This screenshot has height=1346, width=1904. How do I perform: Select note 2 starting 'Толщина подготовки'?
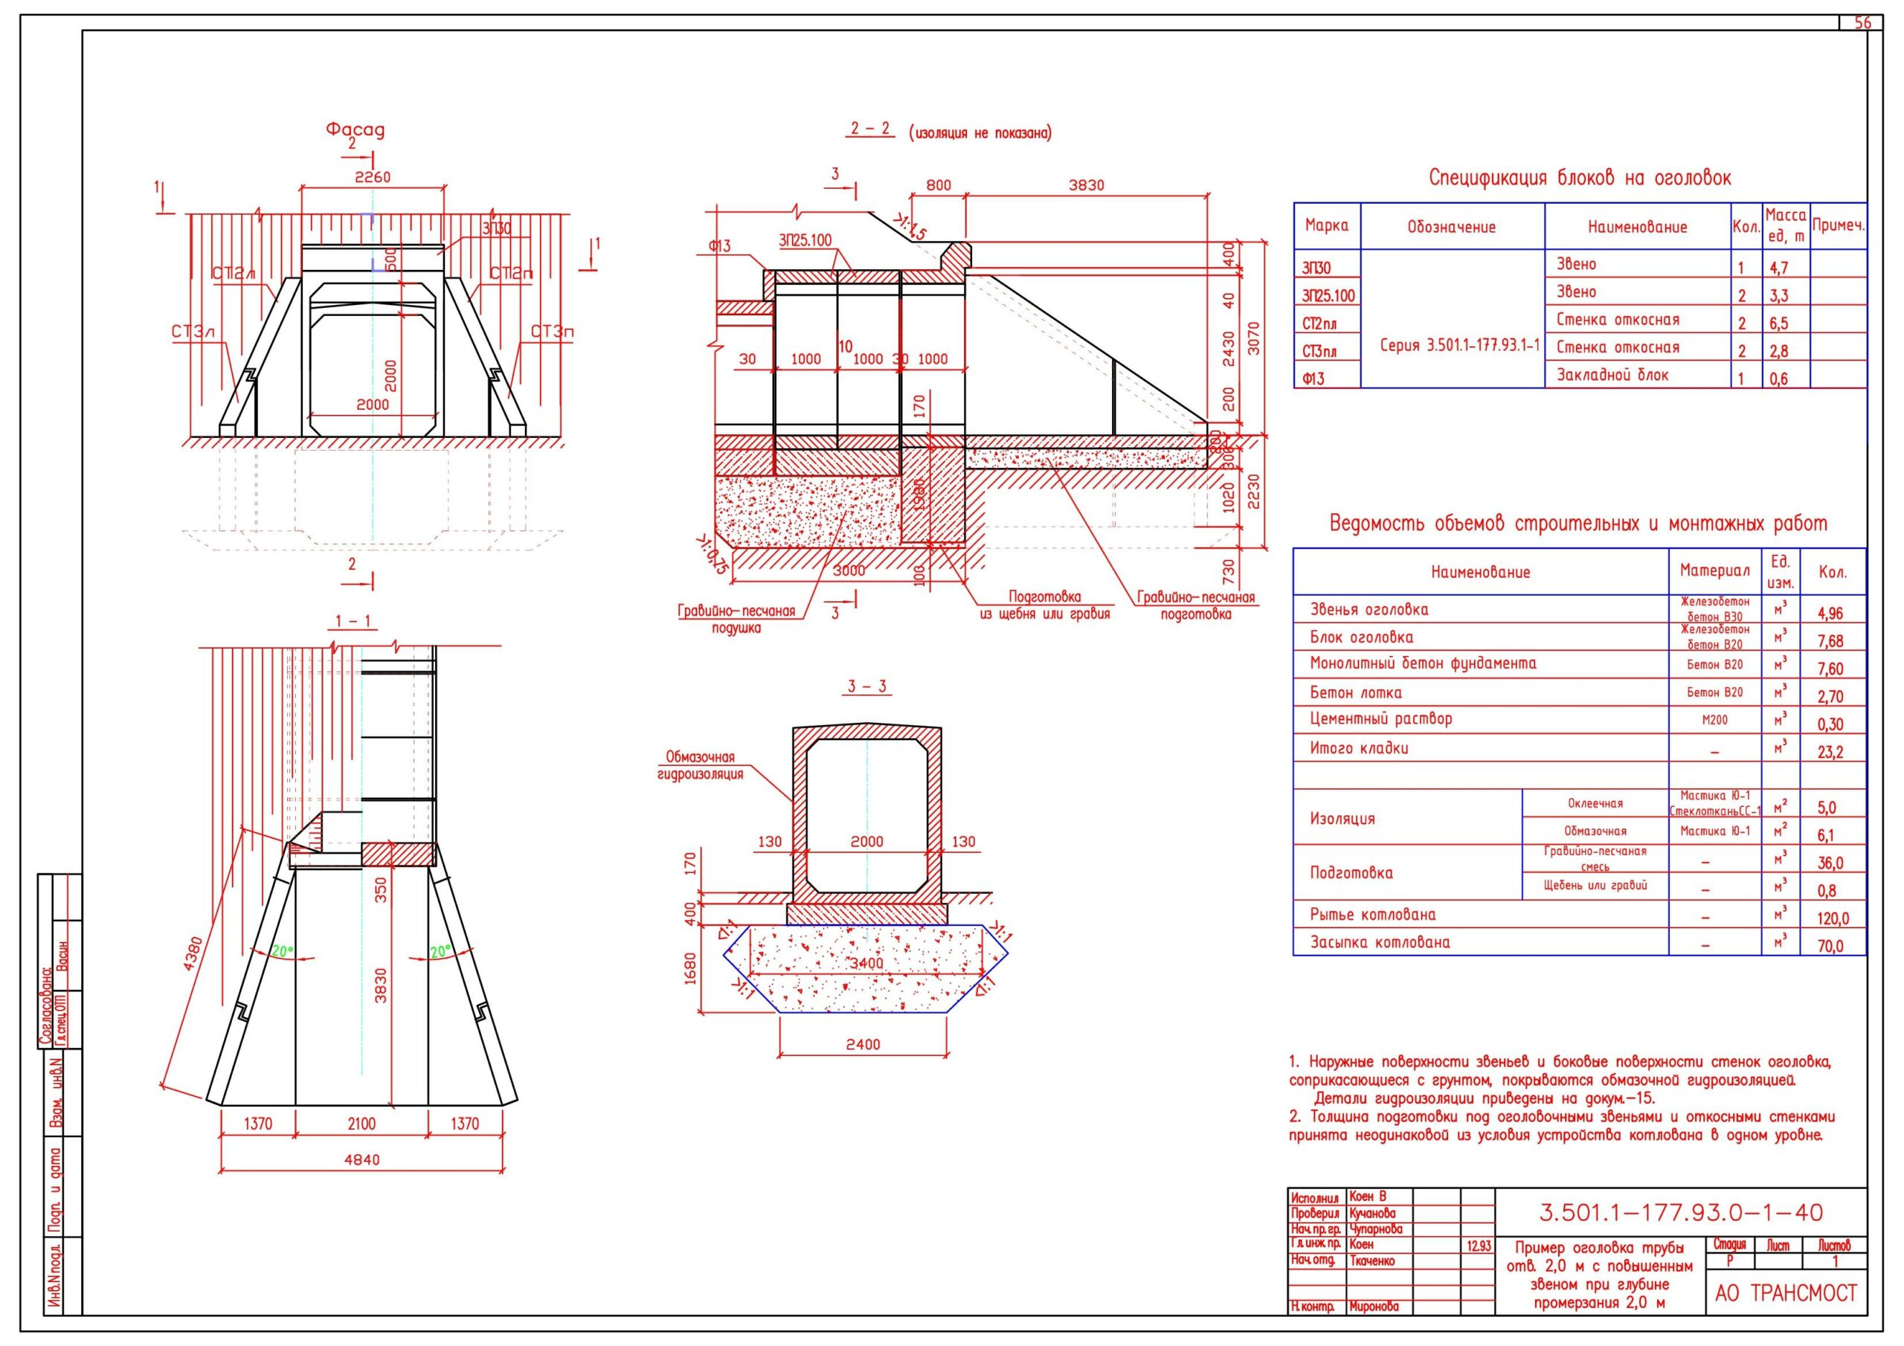pyautogui.click(x=1562, y=1126)
